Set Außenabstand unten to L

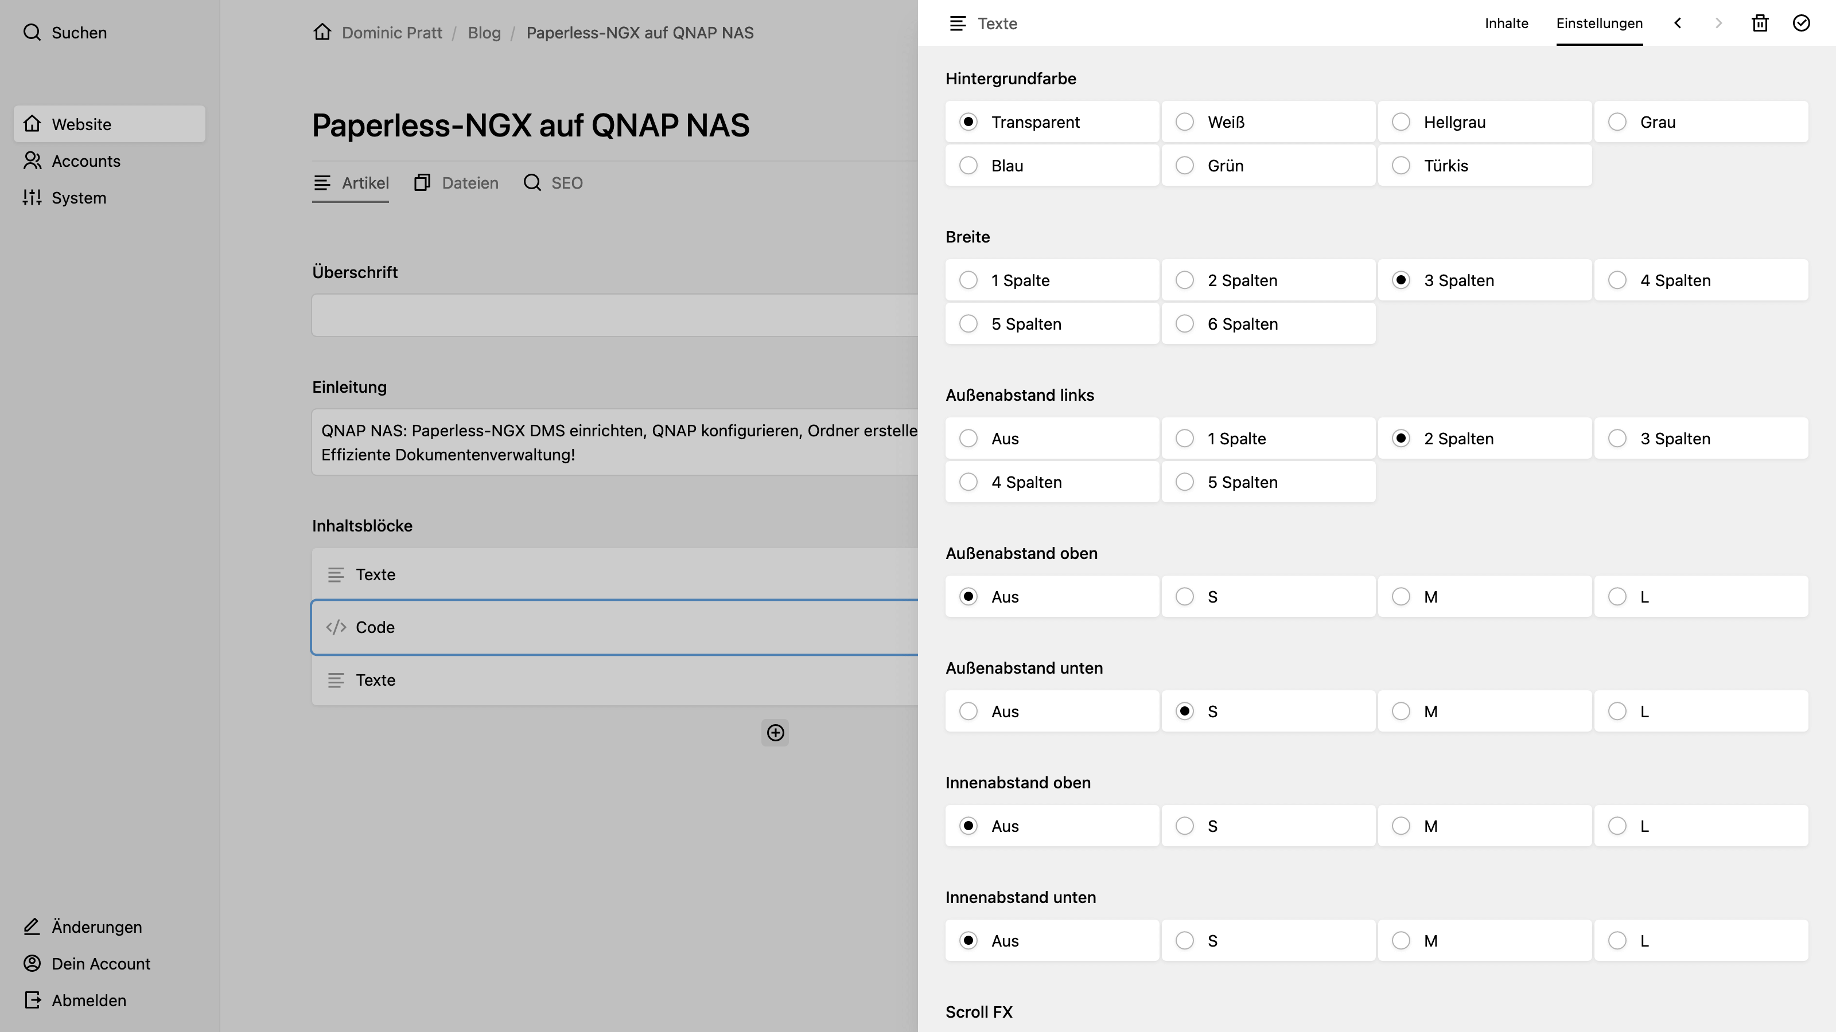(x=1701, y=712)
